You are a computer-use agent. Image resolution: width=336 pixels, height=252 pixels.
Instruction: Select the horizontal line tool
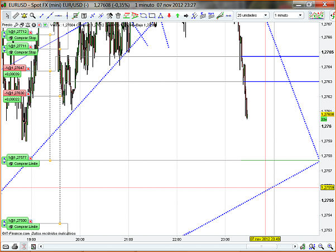coord(58,16)
